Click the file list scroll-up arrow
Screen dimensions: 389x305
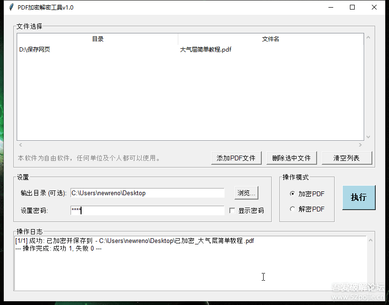[x=368, y=38]
